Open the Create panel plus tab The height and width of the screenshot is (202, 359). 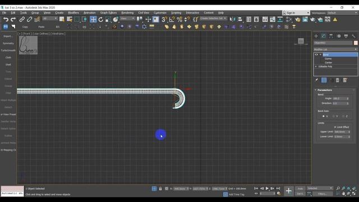coord(316,36)
